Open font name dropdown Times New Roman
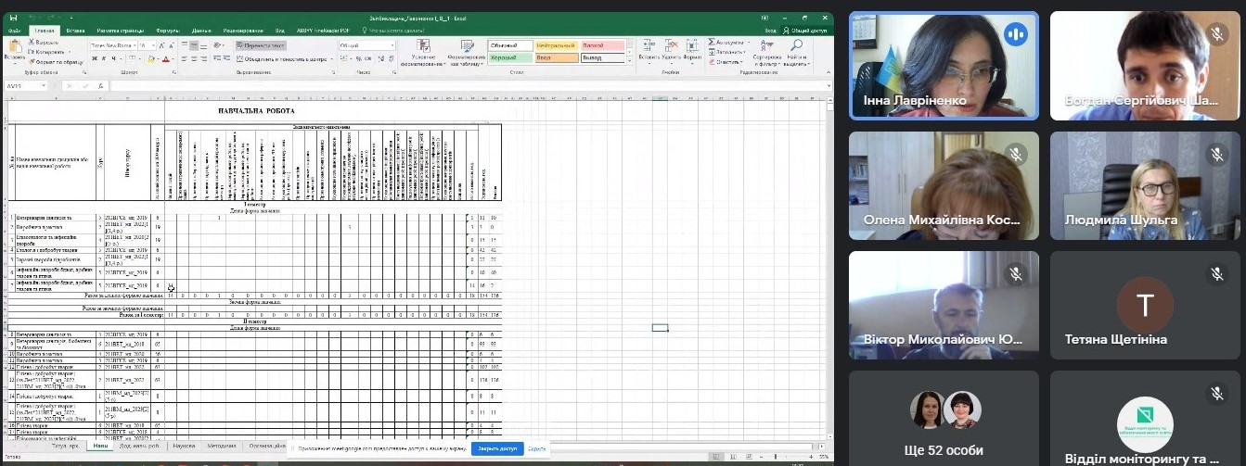 135,45
